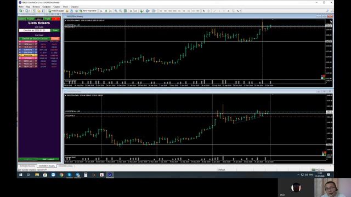Expand the New Chart dropdown arrow
This screenshot has width=351, height=197.
(x=23, y=11)
